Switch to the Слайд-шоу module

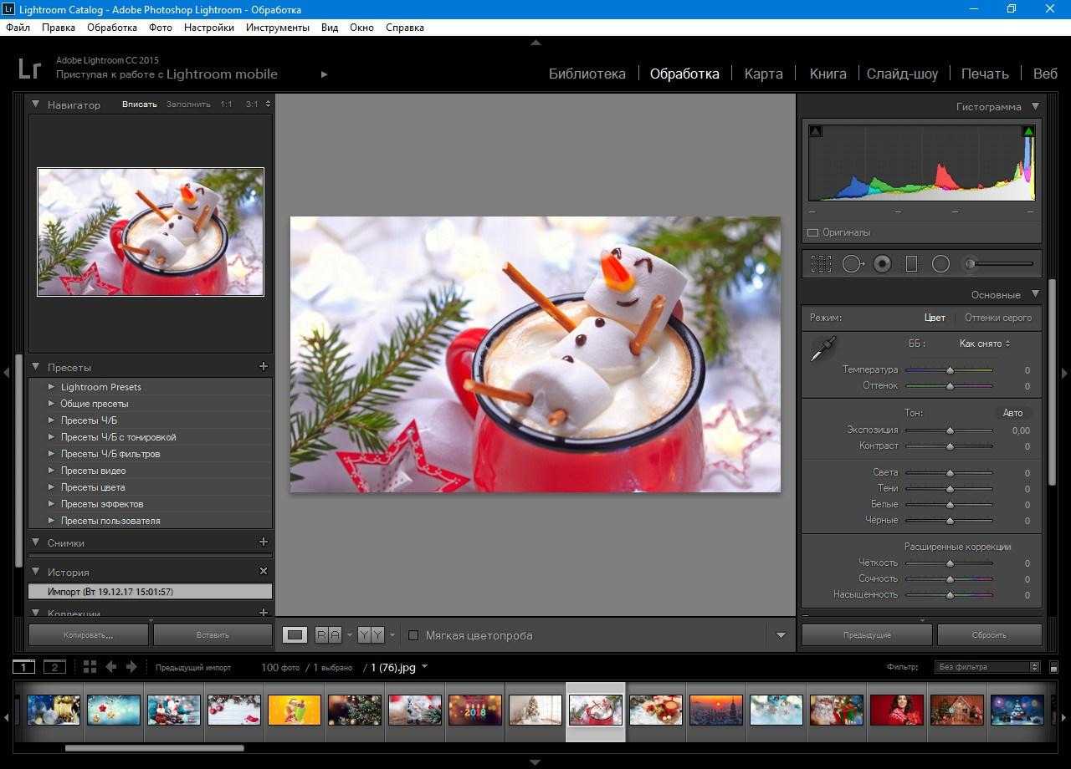[902, 74]
